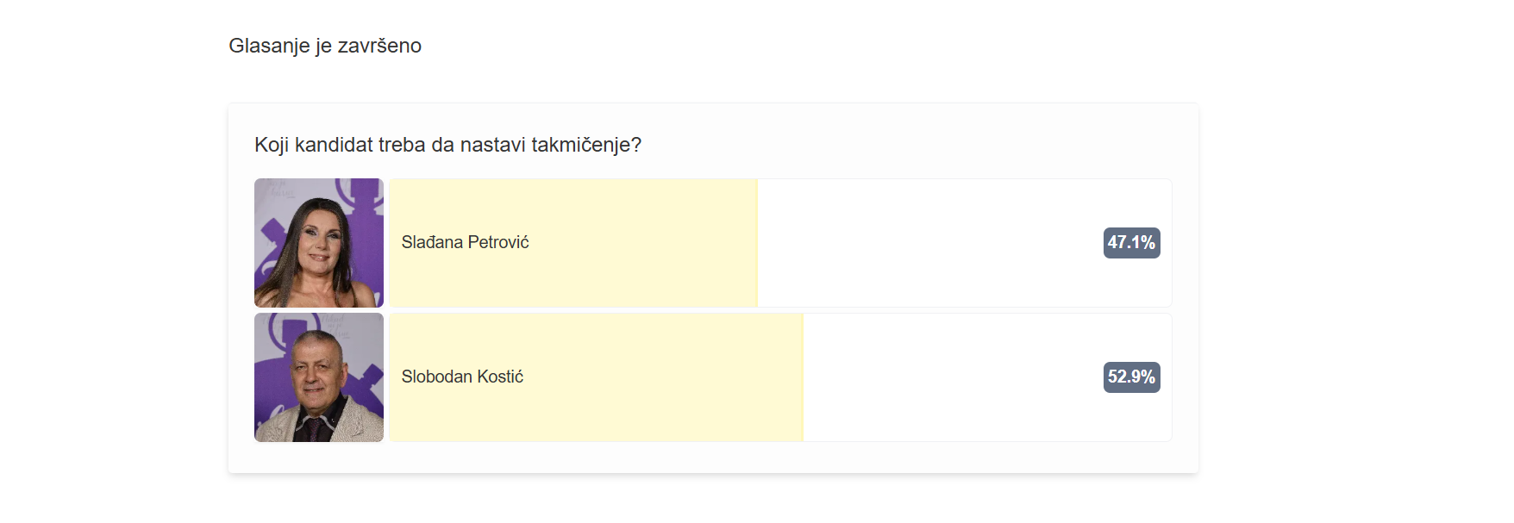The image size is (1514, 523).
Task: Click the 47.1% percentage badge
Action: pyautogui.click(x=1131, y=243)
